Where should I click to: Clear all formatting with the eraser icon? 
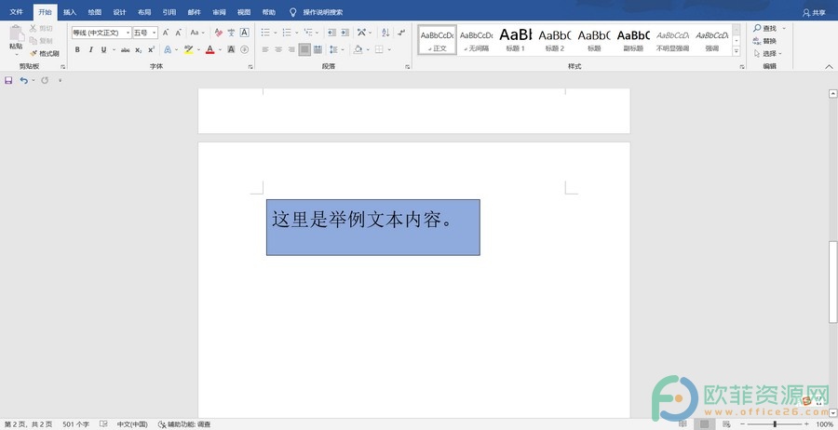coord(218,33)
